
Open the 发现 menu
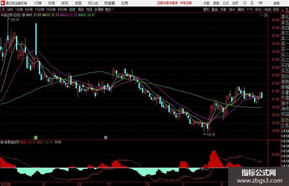pos(78,3)
